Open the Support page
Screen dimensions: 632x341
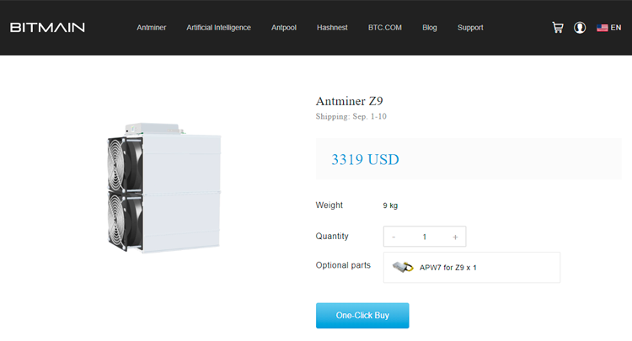click(x=470, y=28)
